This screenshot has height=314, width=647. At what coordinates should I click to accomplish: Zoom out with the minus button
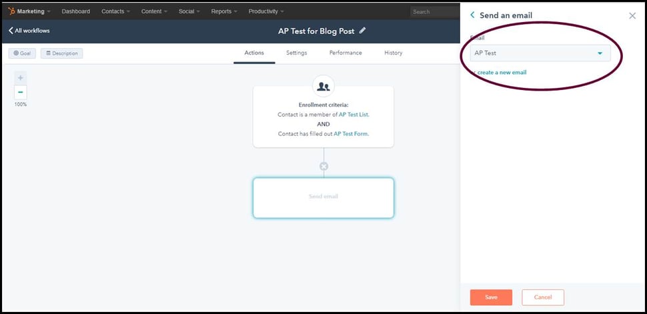coord(21,92)
